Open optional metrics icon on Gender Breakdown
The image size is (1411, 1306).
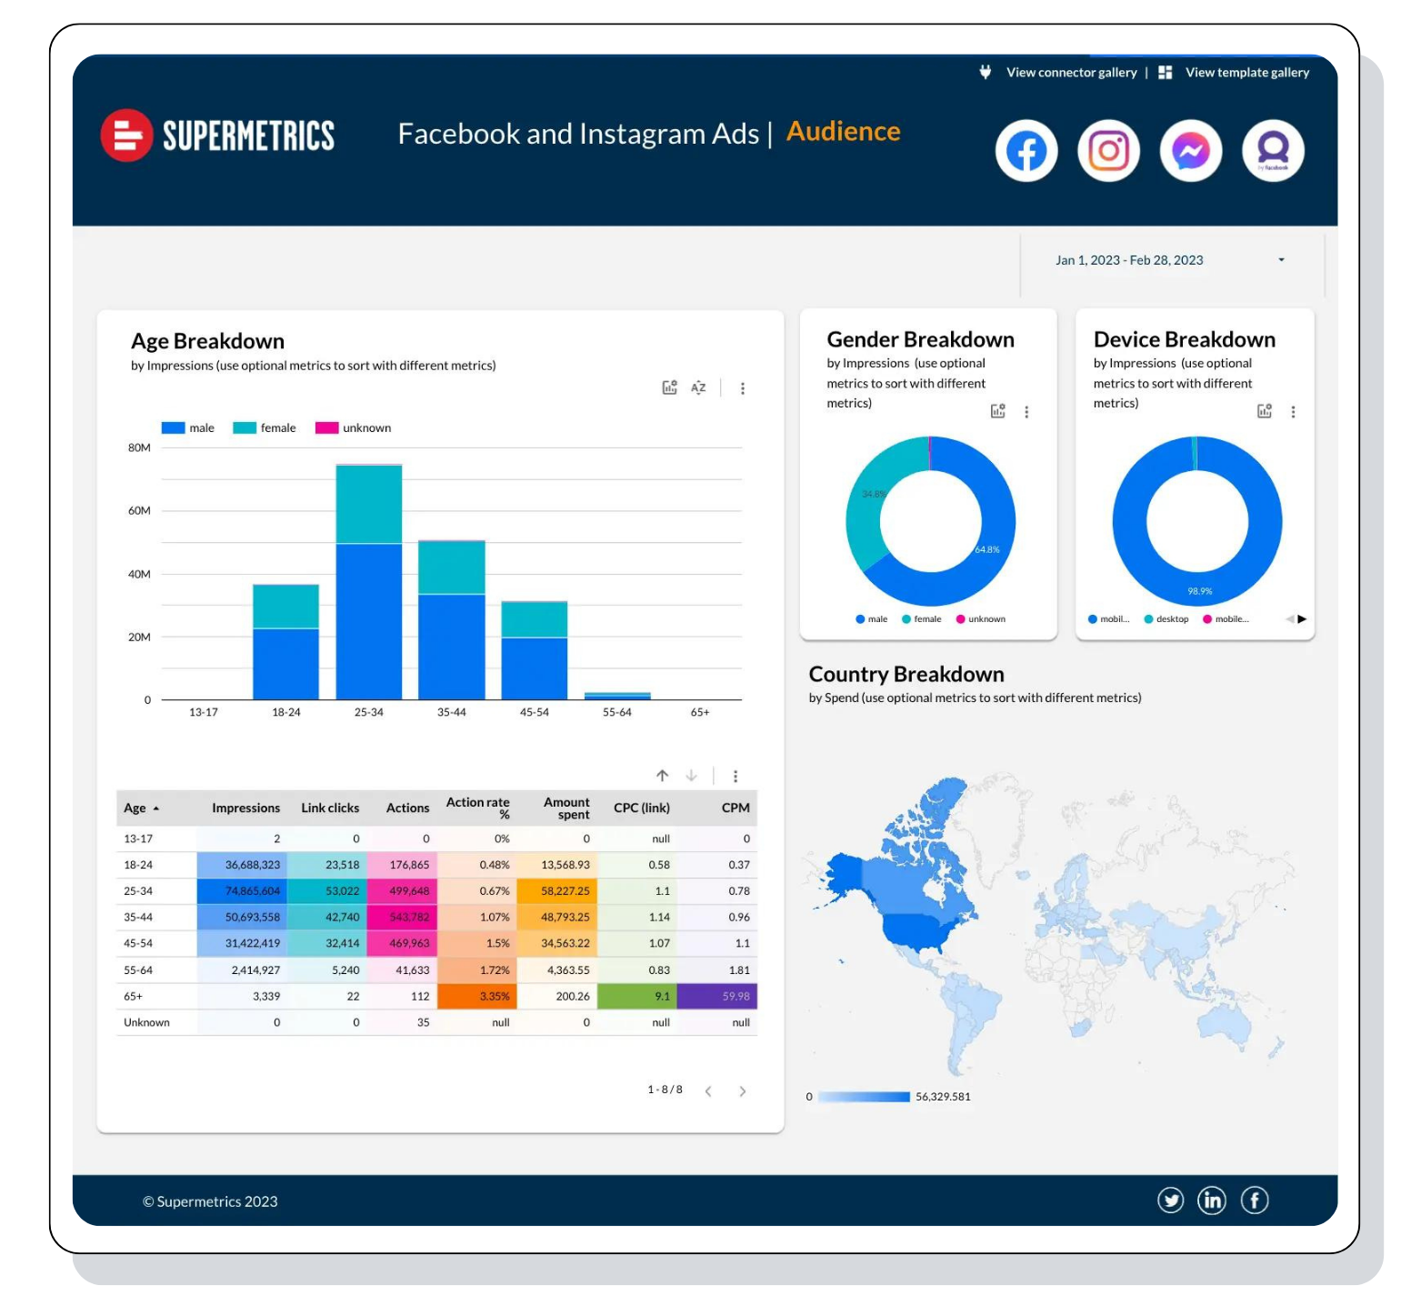[x=997, y=412]
